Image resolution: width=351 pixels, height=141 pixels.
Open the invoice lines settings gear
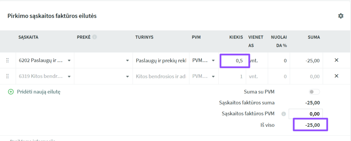(x=340, y=16)
